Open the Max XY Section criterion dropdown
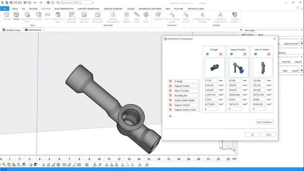This screenshot has width=304, height=171. [x=187, y=91]
